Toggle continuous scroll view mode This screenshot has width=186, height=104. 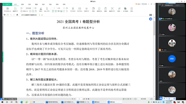[61, 11]
